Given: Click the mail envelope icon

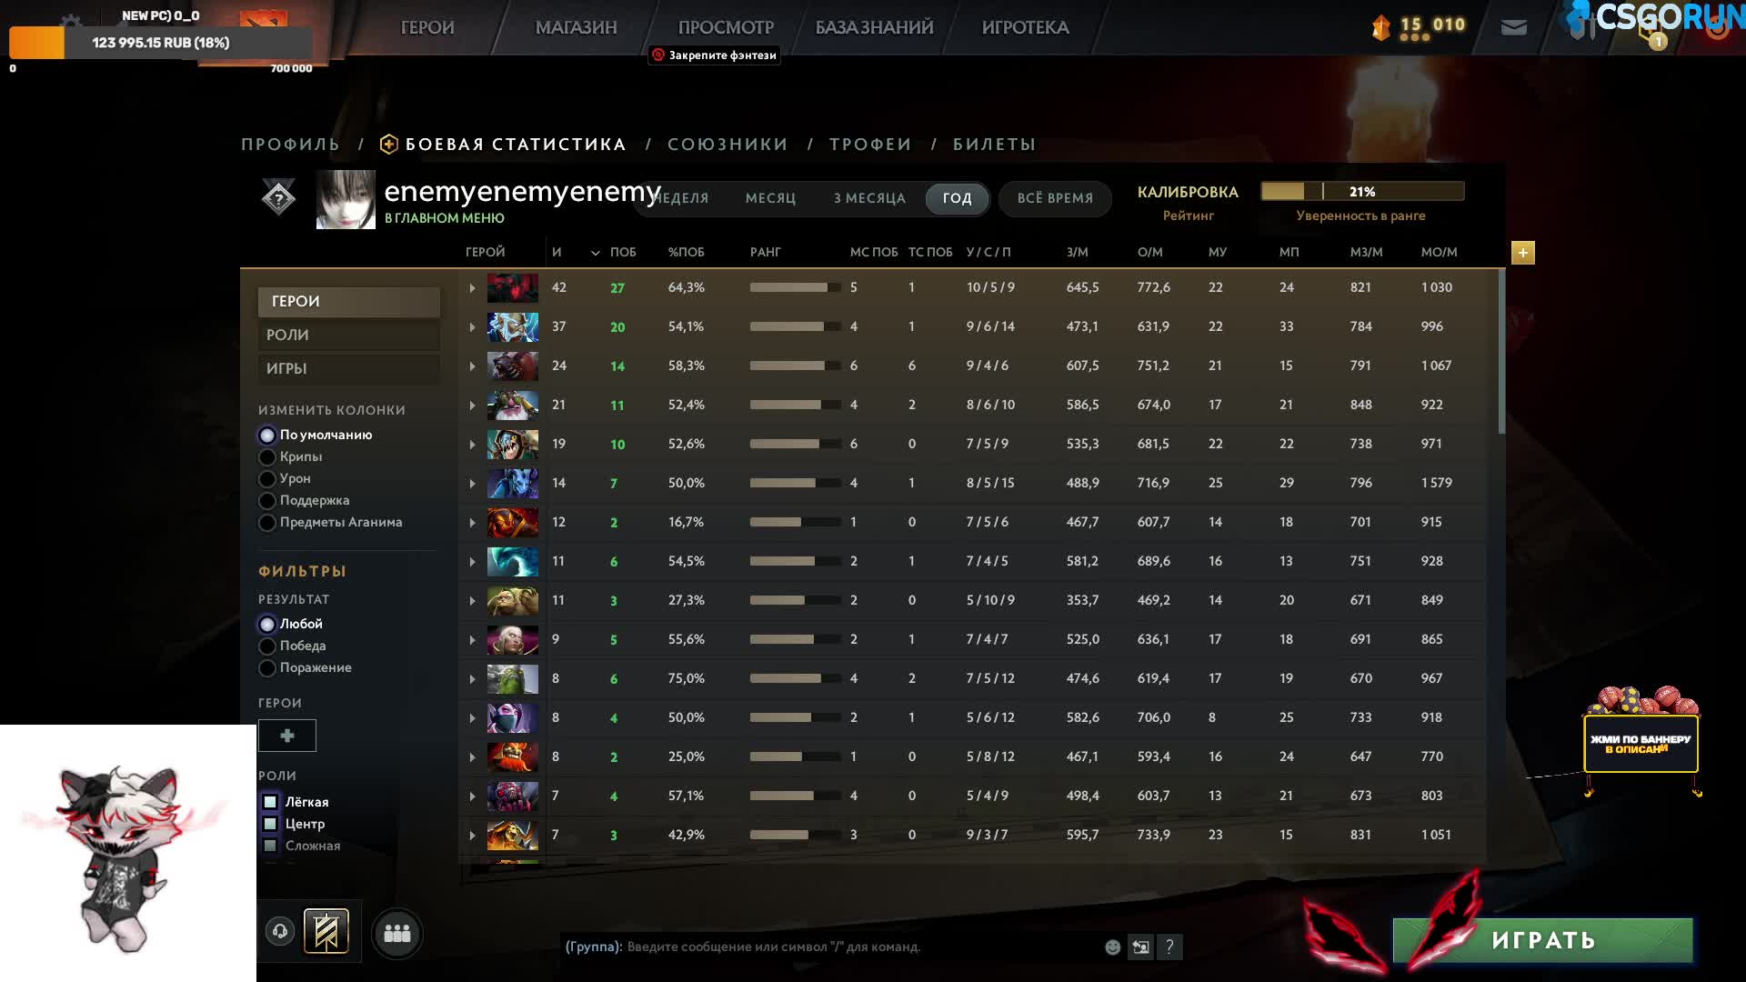Looking at the screenshot, I should (x=1513, y=27).
